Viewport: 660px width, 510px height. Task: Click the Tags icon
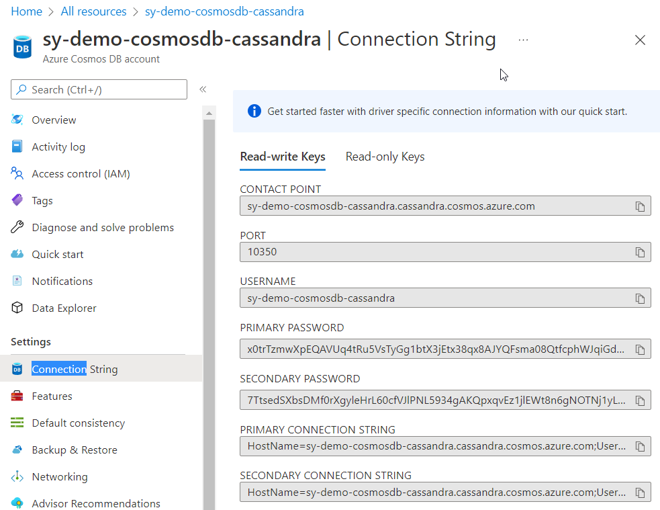17,200
